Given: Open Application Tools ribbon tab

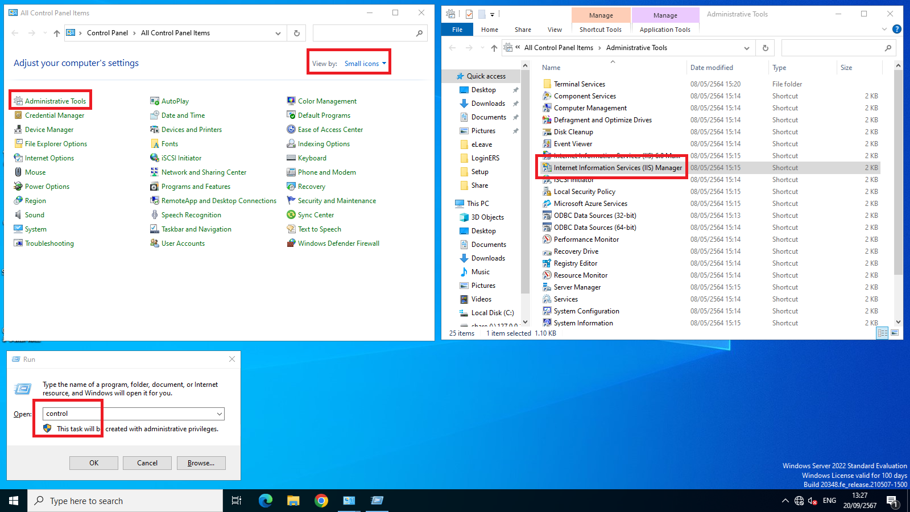Looking at the screenshot, I should click(x=665, y=30).
